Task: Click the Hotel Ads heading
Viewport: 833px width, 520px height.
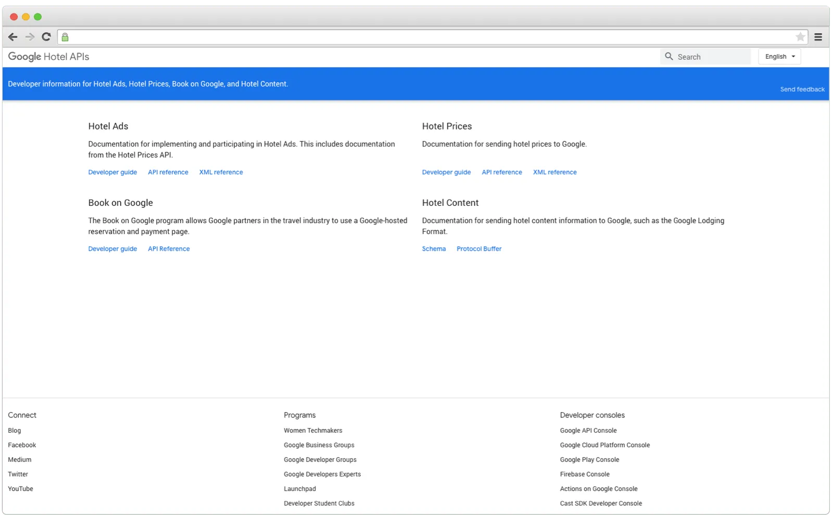Action: pyautogui.click(x=108, y=126)
